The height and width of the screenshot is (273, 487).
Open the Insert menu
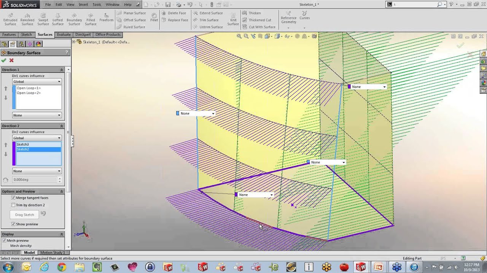[83, 5]
